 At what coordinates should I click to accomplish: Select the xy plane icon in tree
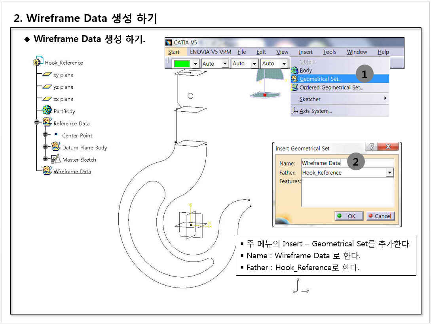point(47,74)
